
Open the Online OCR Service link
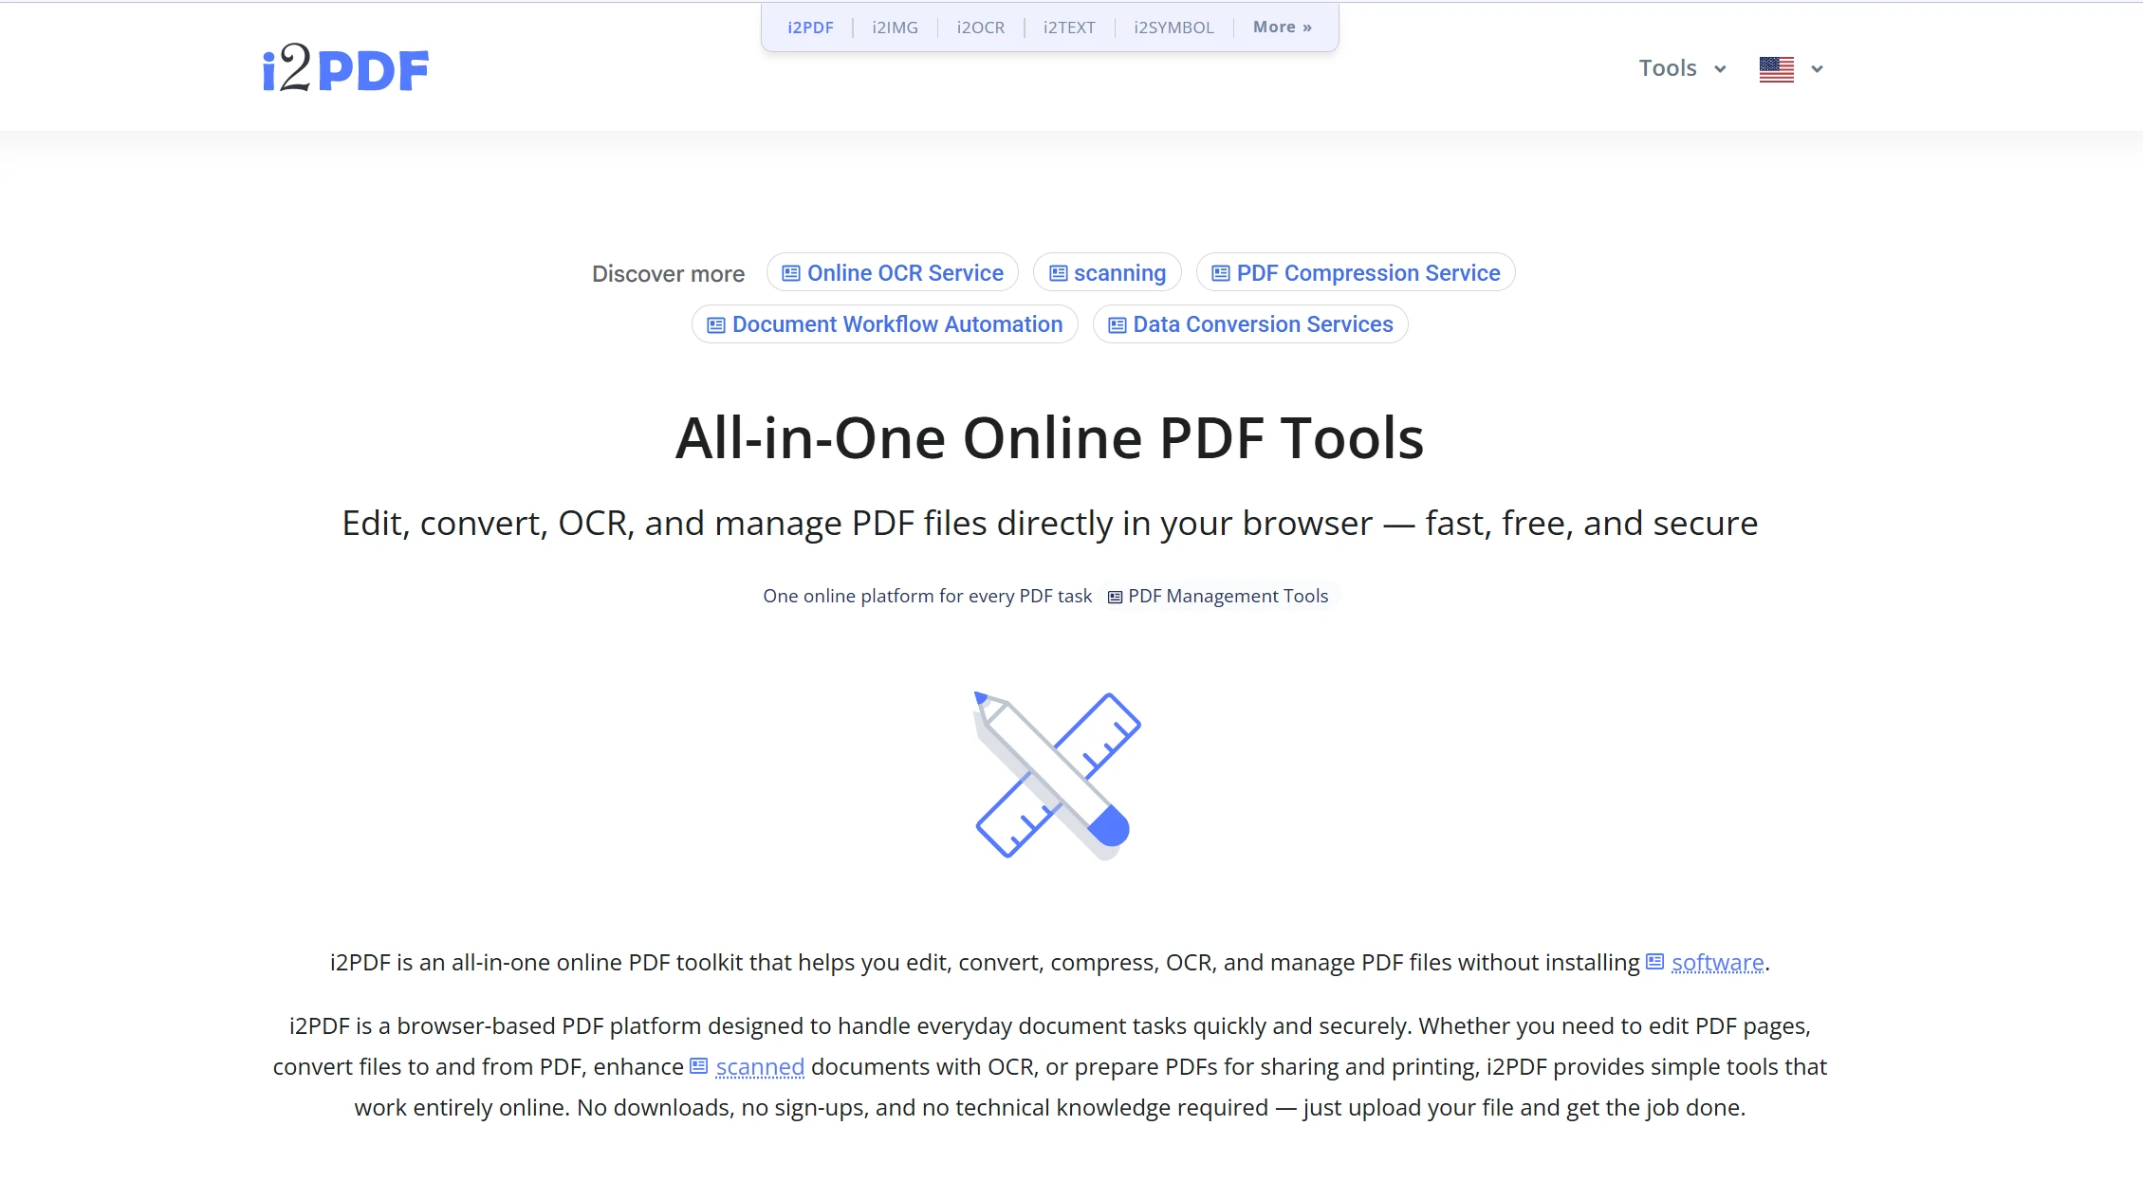click(x=892, y=273)
